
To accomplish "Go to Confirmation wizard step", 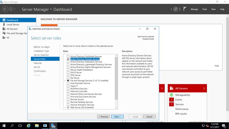I will click(x=40, y=71).
